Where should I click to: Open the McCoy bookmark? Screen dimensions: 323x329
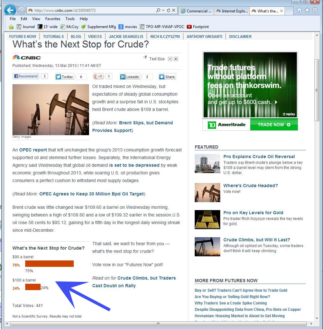[x=69, y=27]
